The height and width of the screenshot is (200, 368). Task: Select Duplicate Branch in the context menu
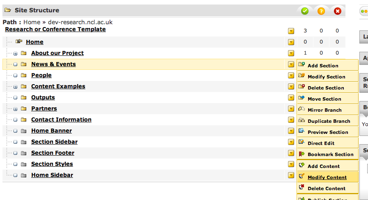[329, 121]
